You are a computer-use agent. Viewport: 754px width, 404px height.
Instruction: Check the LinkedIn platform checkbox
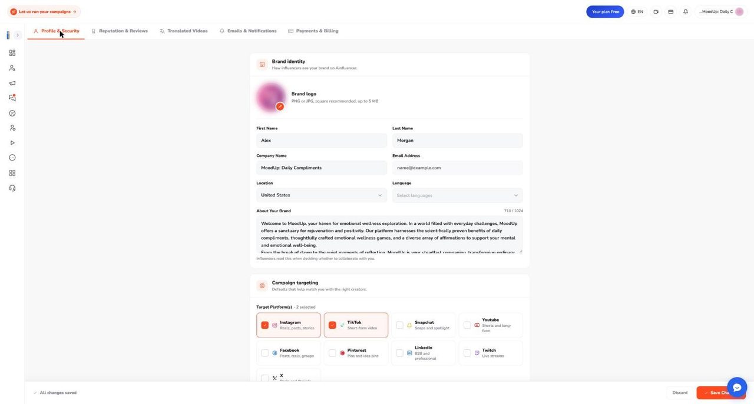point(399,353)
